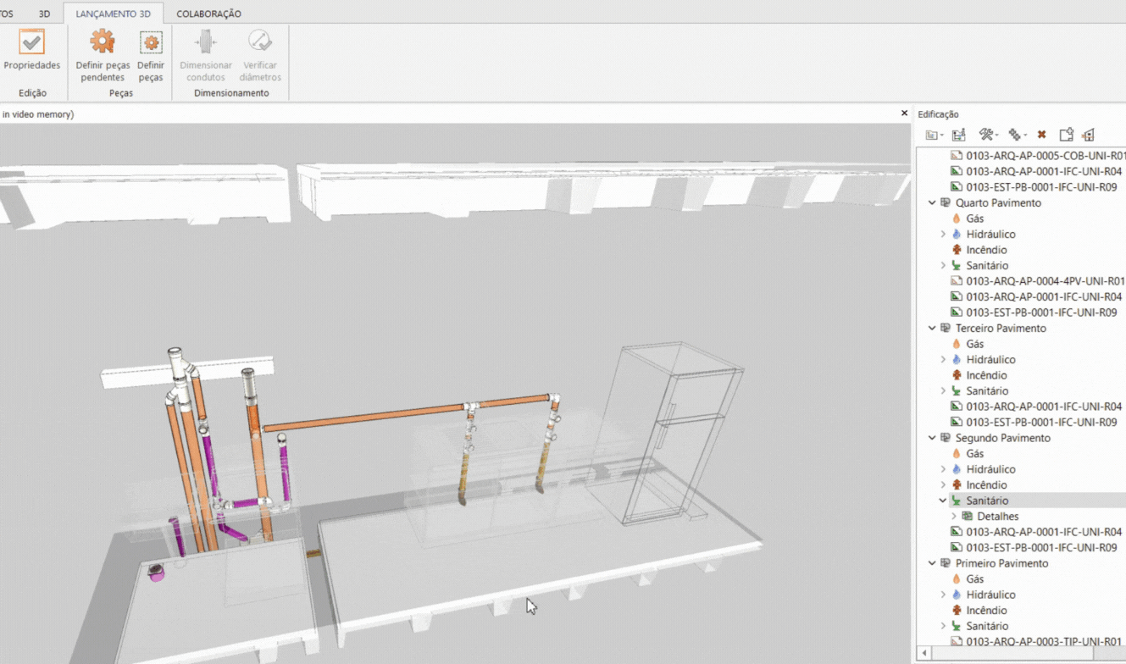Expand Hidráulico under Terceiro Pavimento
1126x664 pixels.
point(943,360)
